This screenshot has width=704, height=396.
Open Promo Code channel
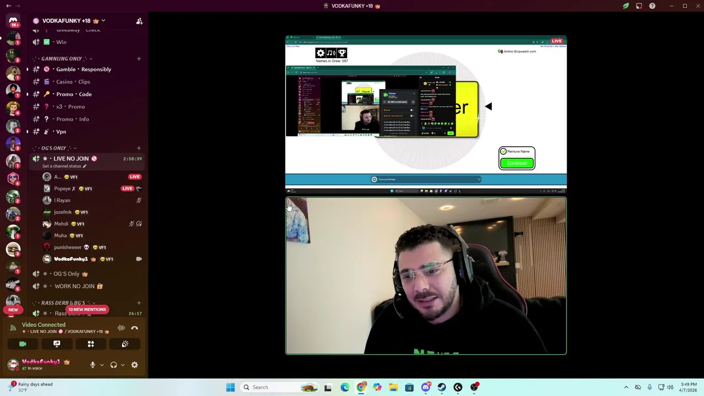click(x=86, y=94)
